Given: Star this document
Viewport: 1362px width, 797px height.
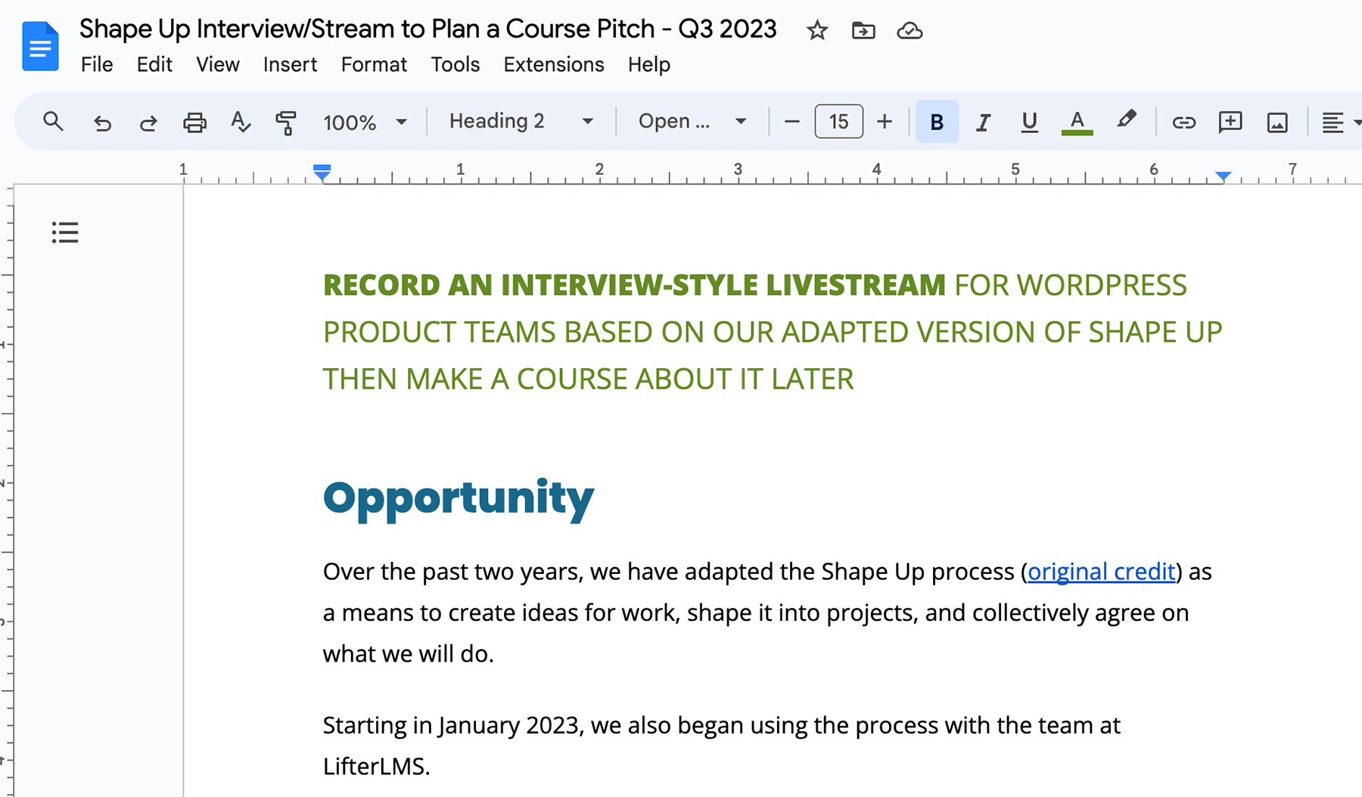Looking at the screenshot, I should (x=816, y=30).
